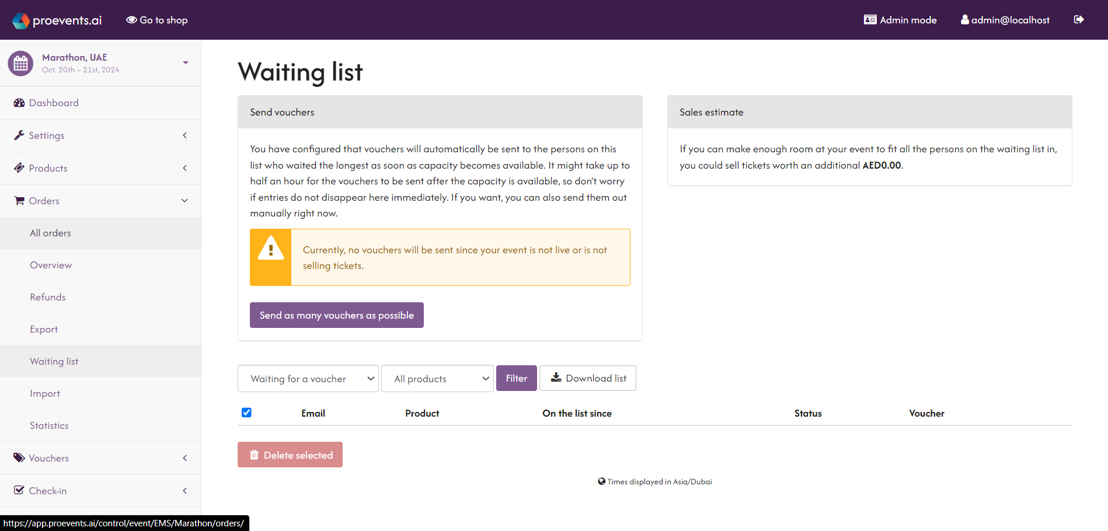Select the Products tag icon
The width and height of the screenshot is (1108, 531).
point(19,167)
